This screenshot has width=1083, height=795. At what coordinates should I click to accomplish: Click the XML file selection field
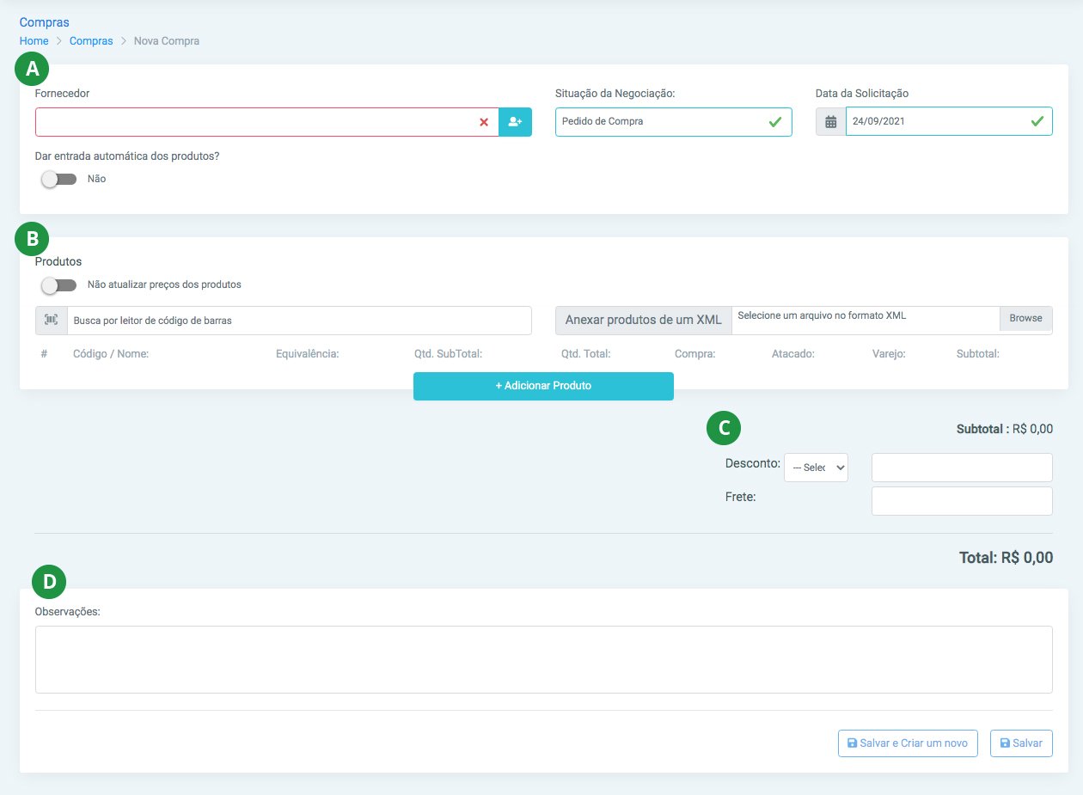click(x=866, y=319)
